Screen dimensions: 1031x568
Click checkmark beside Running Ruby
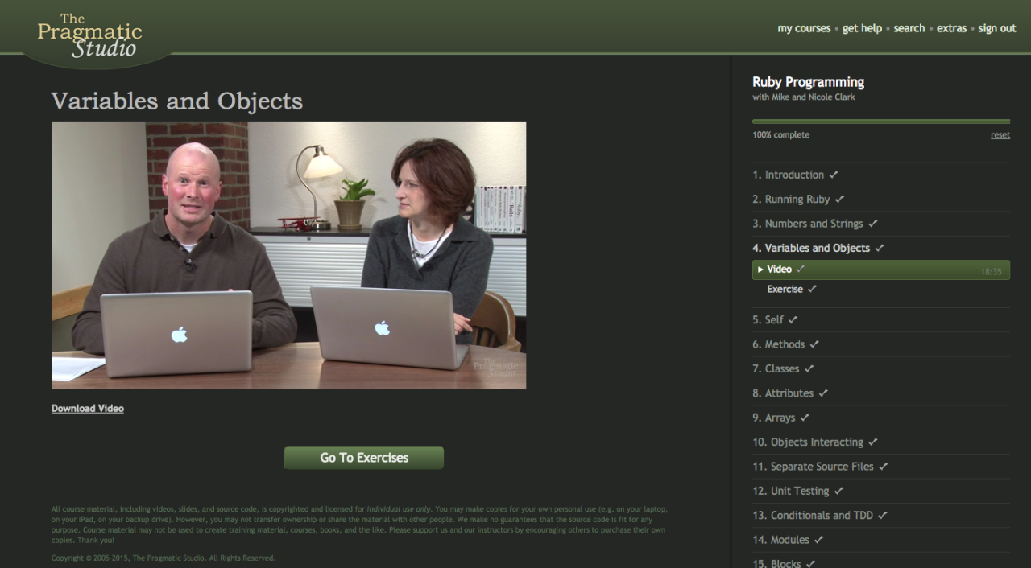tap(839, 199)
